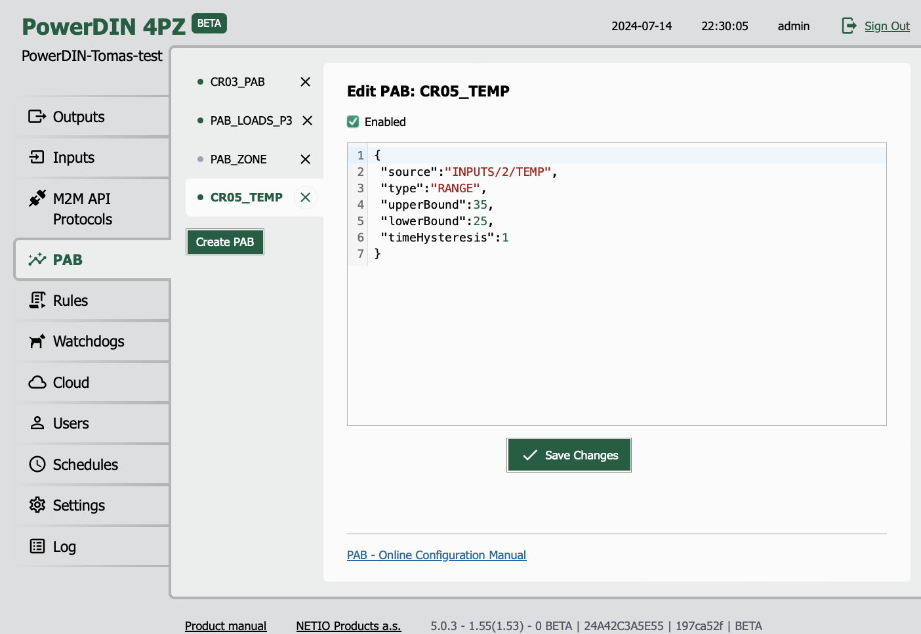This screenshot has width=921, height=634.
Task: Click the PAB chart icon
Action: (37, 260)
